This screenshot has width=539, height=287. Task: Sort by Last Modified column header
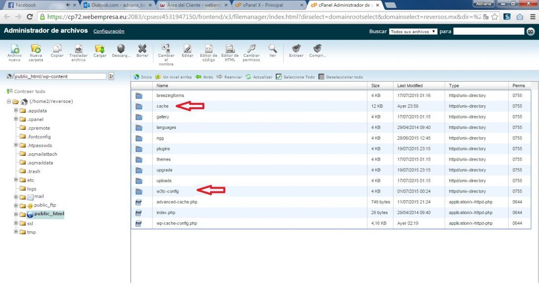click(x=410, y=86)
